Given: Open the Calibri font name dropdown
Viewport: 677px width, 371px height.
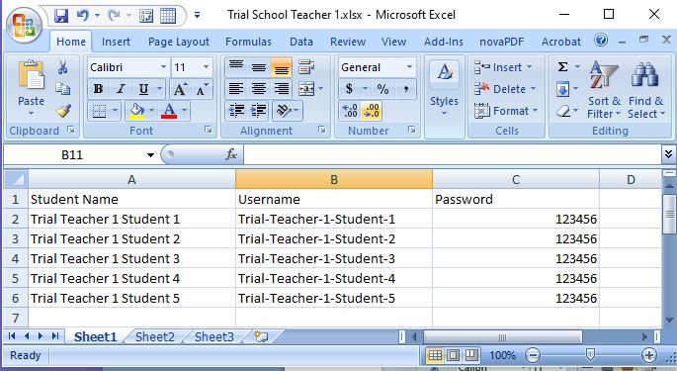Looking at the screenshot, I should click(x=163, y=67).
